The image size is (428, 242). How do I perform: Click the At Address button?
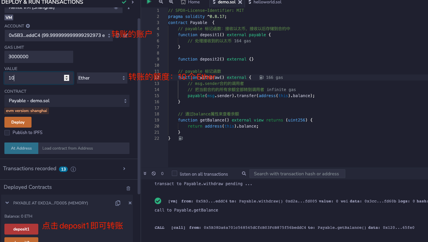pos(21,148)
